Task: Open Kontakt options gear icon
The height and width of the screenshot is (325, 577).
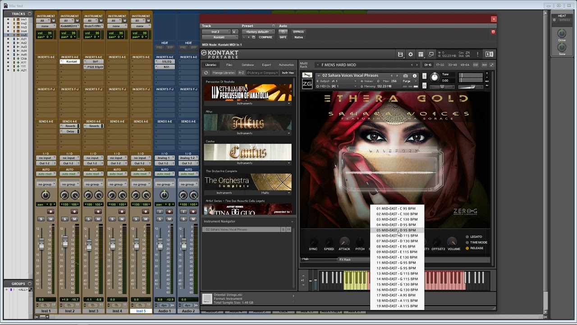Action: (x=411, y=54)
